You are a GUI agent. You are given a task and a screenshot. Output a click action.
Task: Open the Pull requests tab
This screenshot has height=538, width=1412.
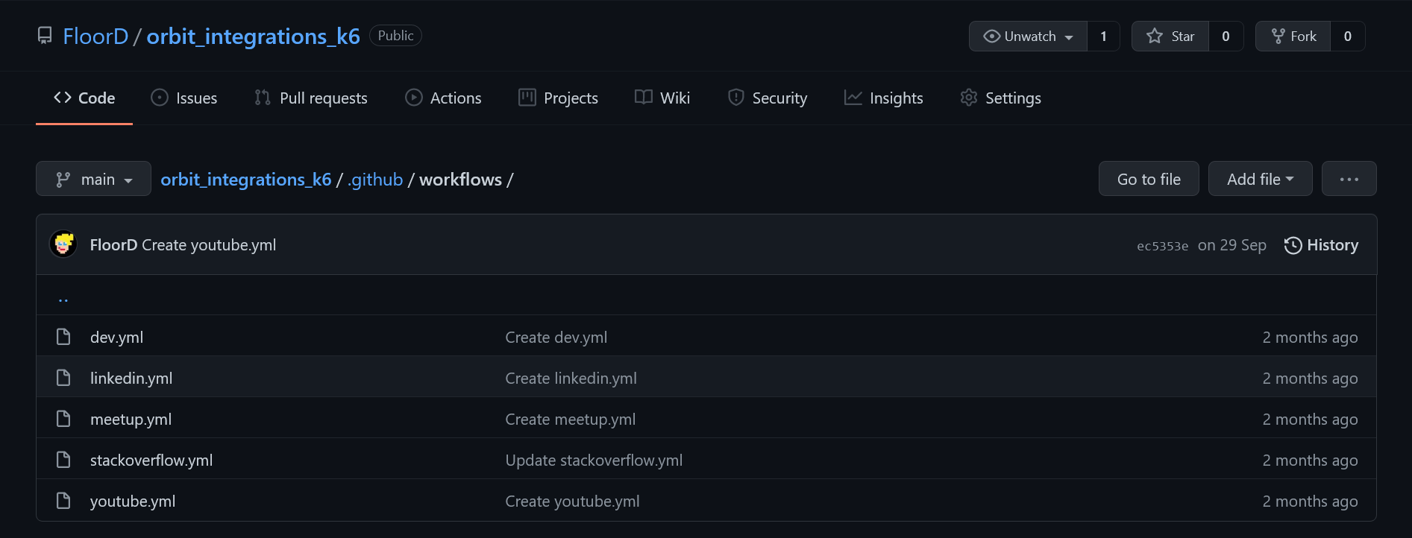310,98
